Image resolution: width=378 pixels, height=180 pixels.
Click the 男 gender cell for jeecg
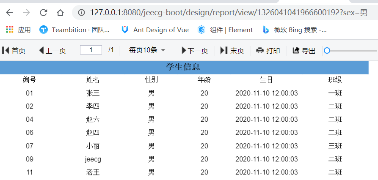point(151,159)
